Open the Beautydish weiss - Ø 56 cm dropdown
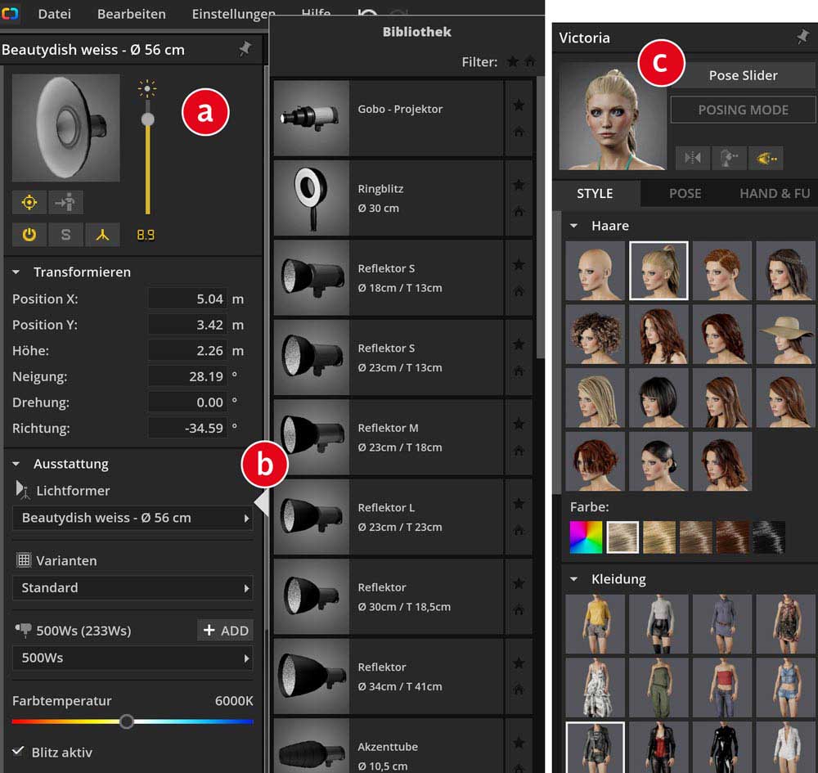The height and width of the screenshot is (773, 818). [x=133, y=518]
